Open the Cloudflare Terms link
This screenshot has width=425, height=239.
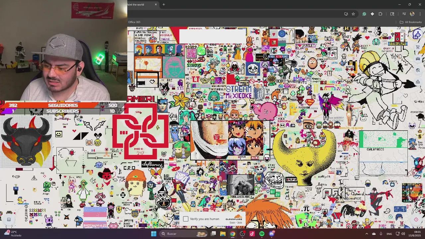pos(240,222)
